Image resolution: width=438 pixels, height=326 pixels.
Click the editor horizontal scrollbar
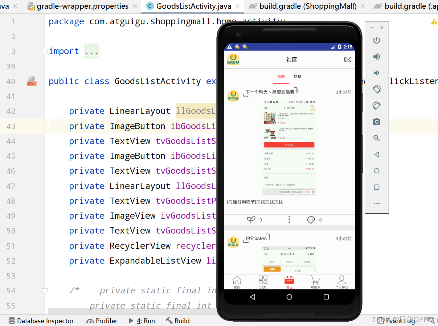(132, 311)
